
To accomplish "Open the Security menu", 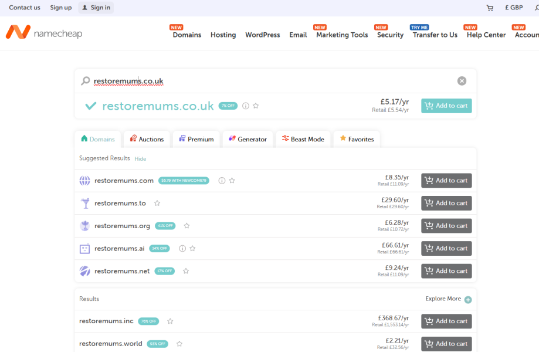I will pyautogui.click(x=390, y=35).
